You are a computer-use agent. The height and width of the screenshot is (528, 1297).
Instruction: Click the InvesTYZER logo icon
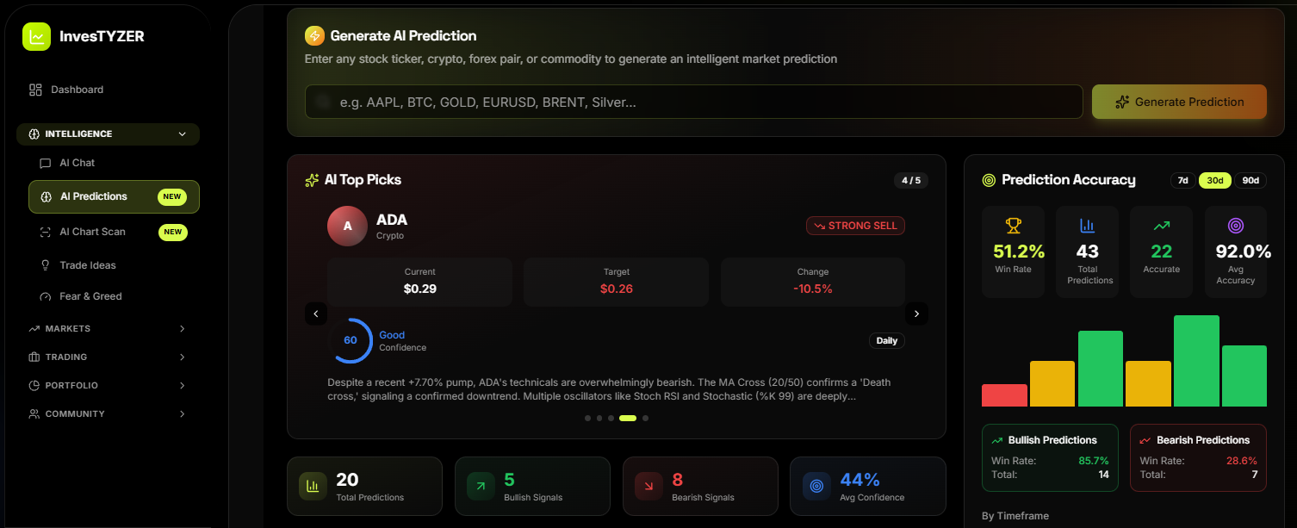36,36
